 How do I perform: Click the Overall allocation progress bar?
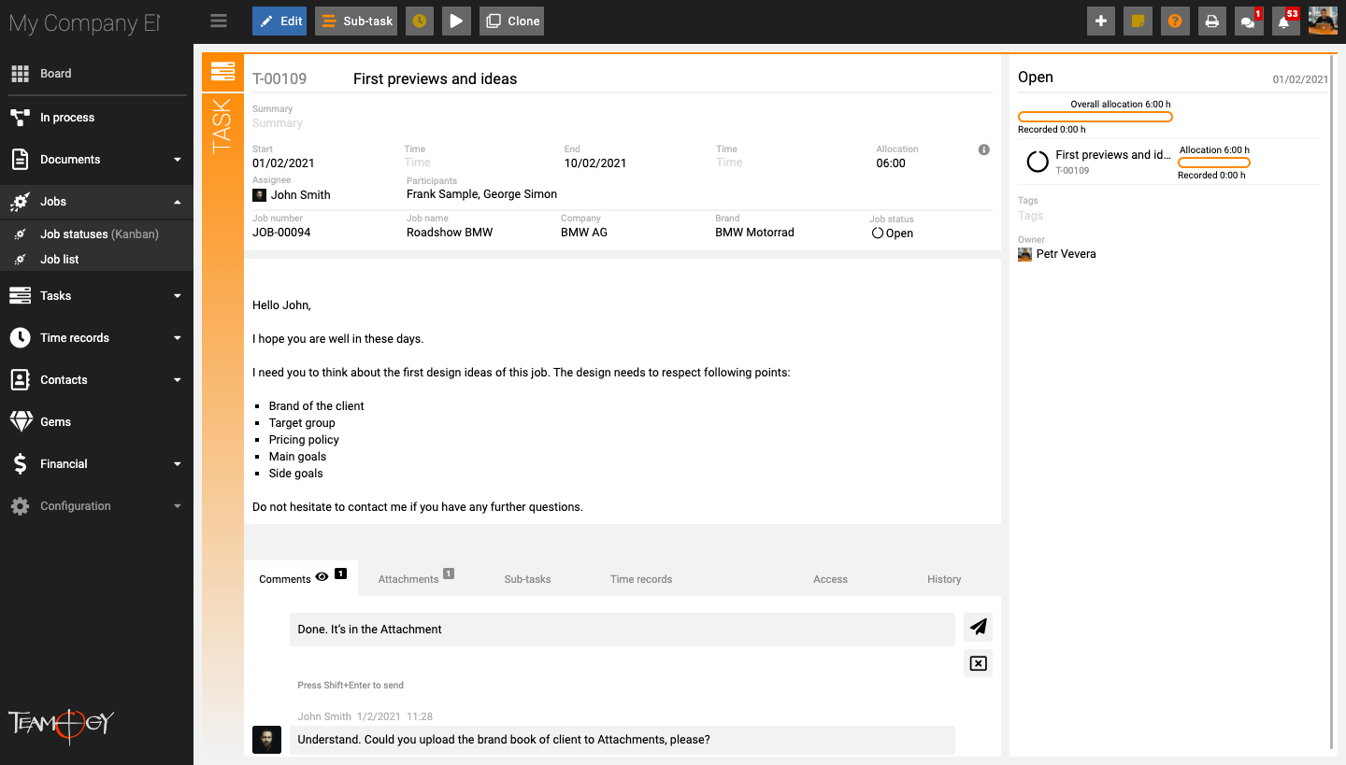[1095, 117]
